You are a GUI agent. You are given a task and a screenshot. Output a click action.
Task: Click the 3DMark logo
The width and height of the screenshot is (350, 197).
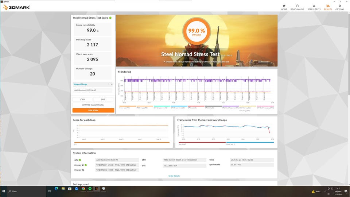tap(16, 7)
